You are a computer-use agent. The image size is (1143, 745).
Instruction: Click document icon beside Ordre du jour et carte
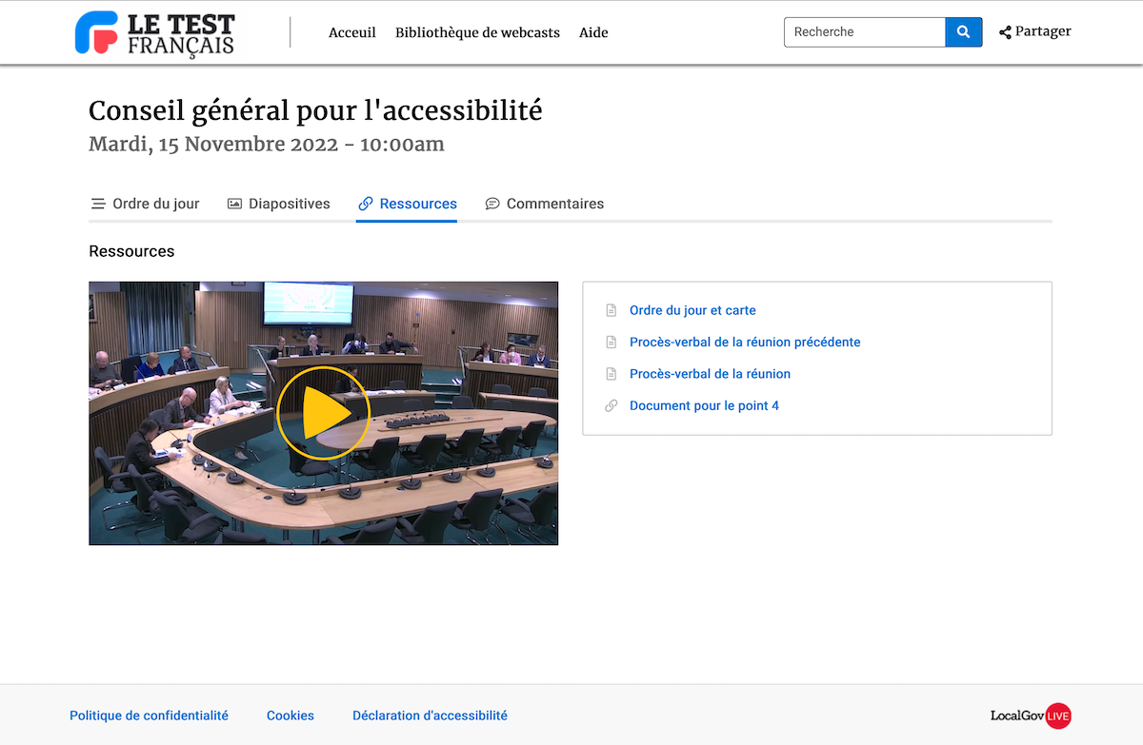(612, 310)
